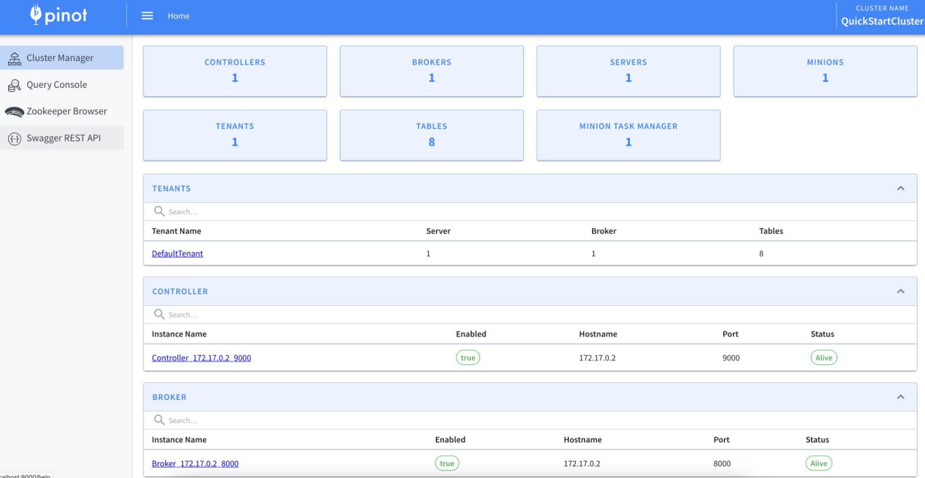
Task: Click Hostname header in Controller table
Action: click(x=598, y=334)
